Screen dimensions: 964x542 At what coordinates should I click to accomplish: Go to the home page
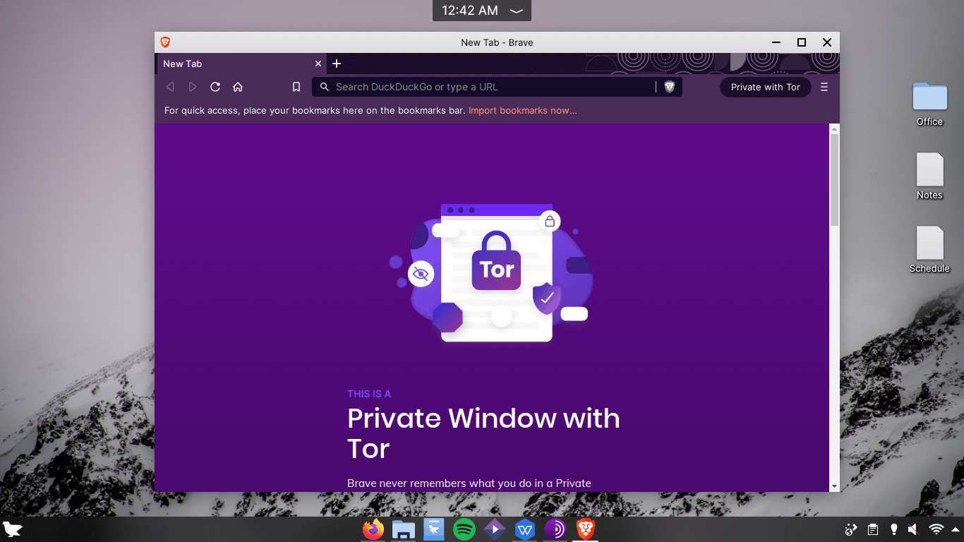point(238,87)
